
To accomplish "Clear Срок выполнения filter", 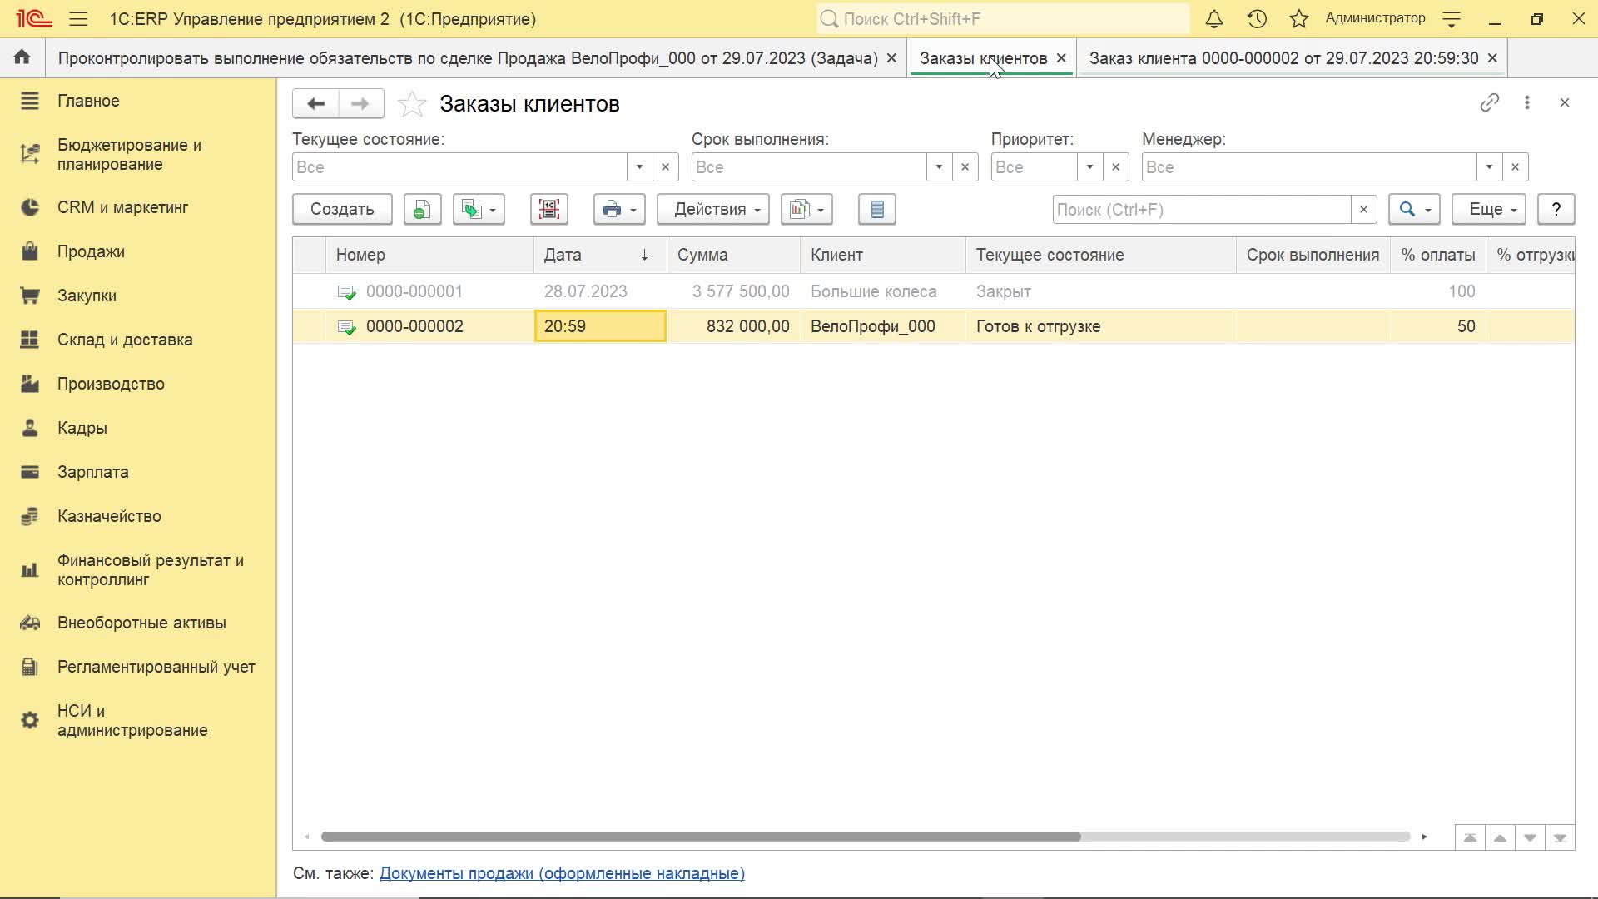I will tap(965, 167).
